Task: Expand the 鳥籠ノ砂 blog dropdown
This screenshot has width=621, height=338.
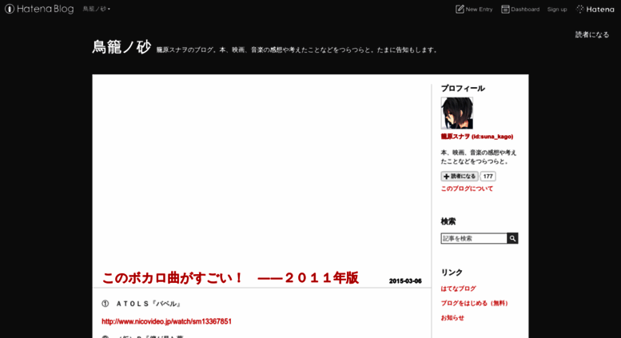Action: pyautogui.click(x=96, y=9)
